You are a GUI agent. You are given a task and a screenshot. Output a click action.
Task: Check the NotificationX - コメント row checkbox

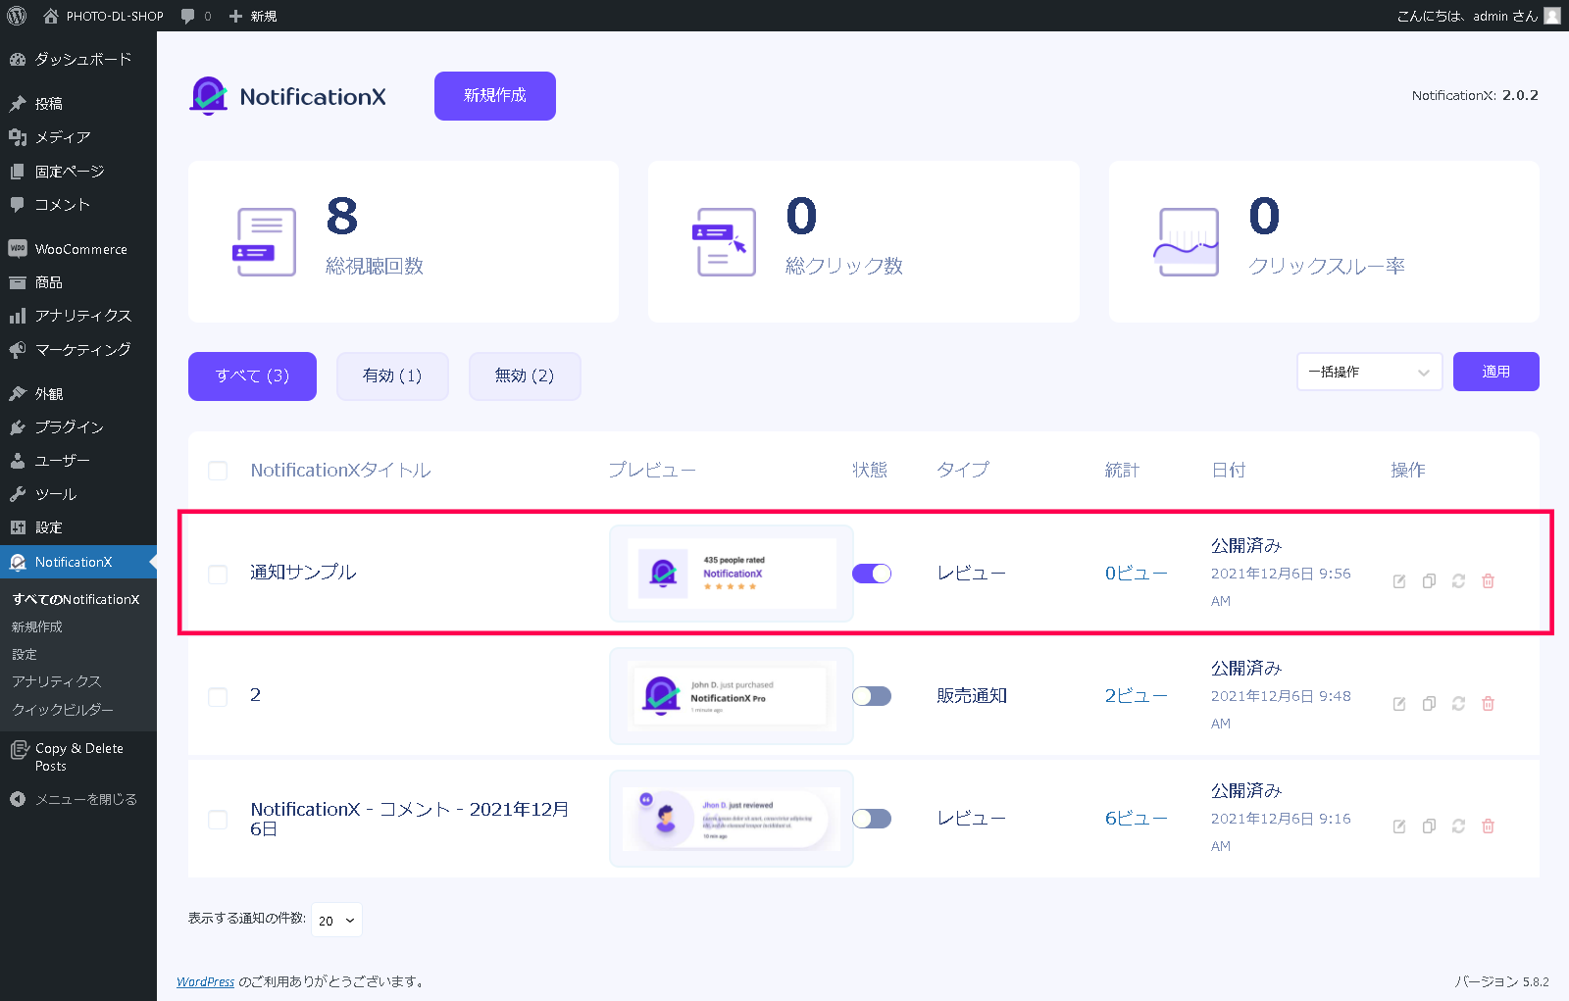coord(218,819)
